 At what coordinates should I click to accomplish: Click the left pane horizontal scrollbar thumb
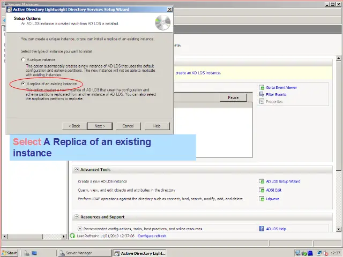[x=25, y=236]
